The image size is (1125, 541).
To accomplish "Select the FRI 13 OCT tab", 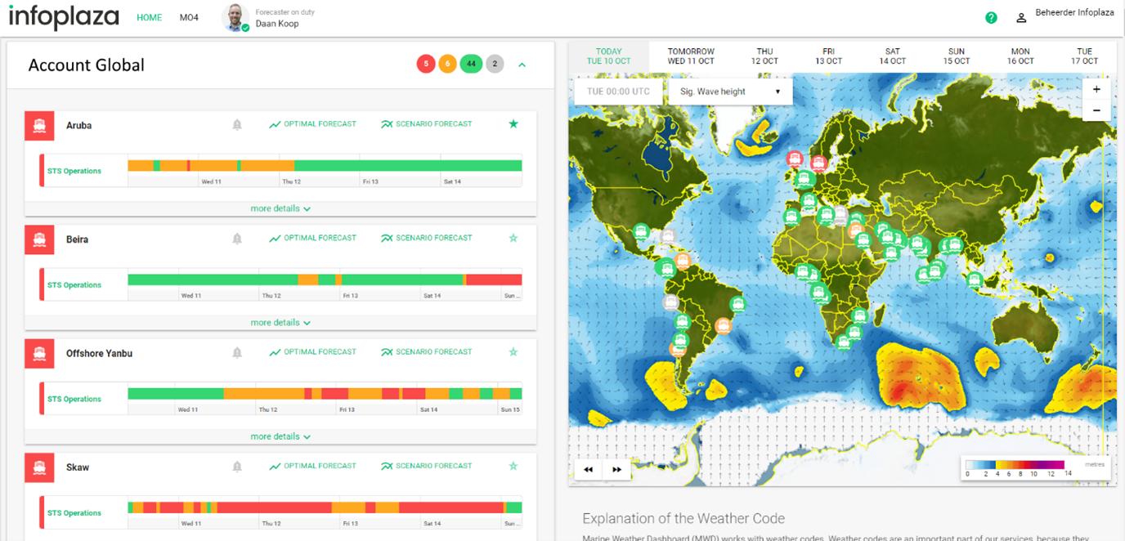I will click(x=828, y=56).
